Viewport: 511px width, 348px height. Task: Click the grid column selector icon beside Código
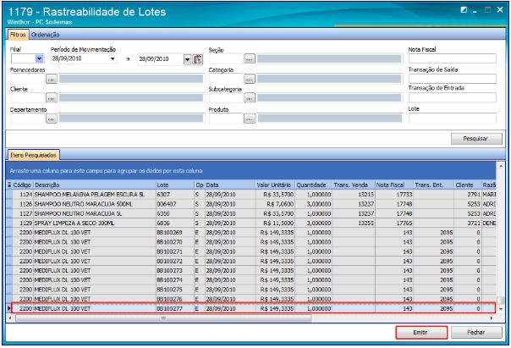9,185
